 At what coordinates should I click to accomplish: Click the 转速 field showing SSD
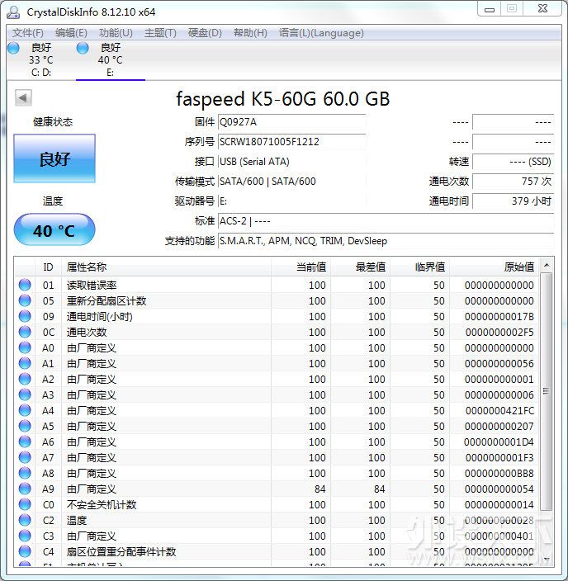(514, 162)
